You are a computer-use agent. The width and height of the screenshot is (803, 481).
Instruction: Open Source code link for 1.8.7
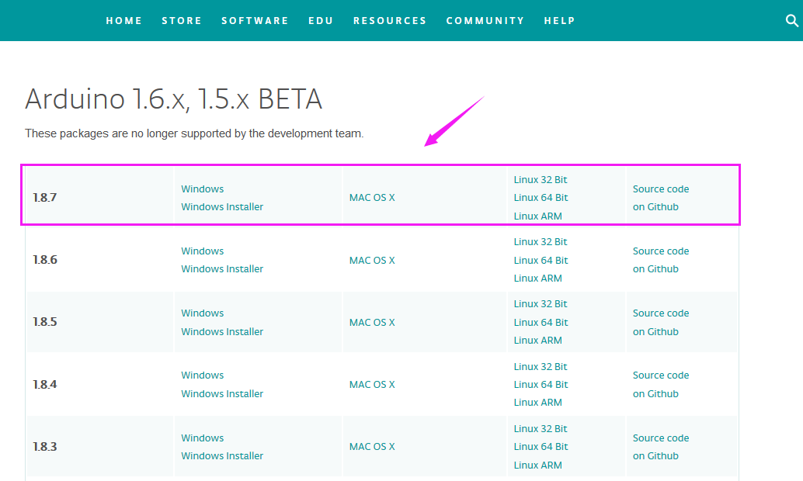(x=661, y=189)
